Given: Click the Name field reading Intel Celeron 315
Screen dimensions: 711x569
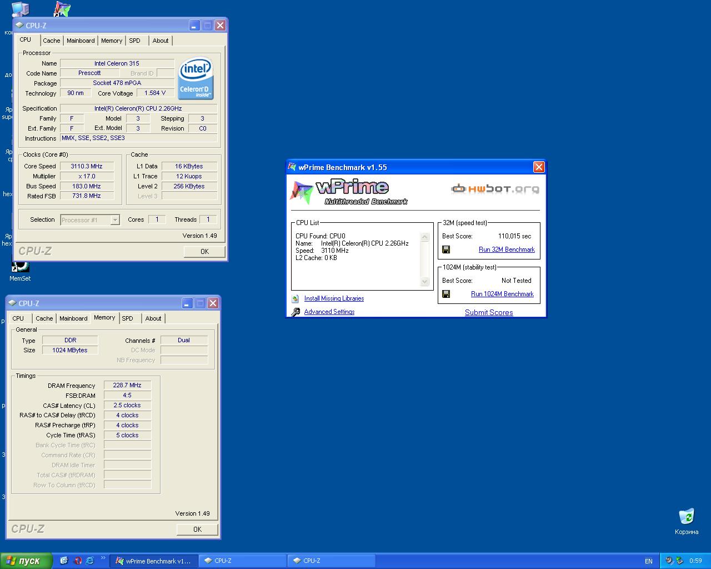Looking at the screenshot, I should (x=117, y=63).
